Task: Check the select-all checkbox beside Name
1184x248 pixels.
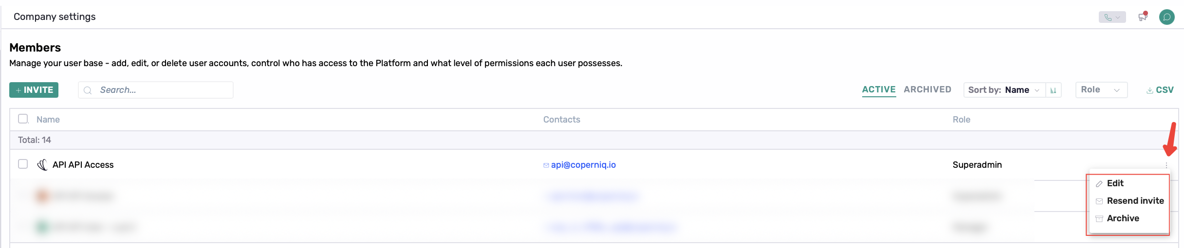Action: 23,119
